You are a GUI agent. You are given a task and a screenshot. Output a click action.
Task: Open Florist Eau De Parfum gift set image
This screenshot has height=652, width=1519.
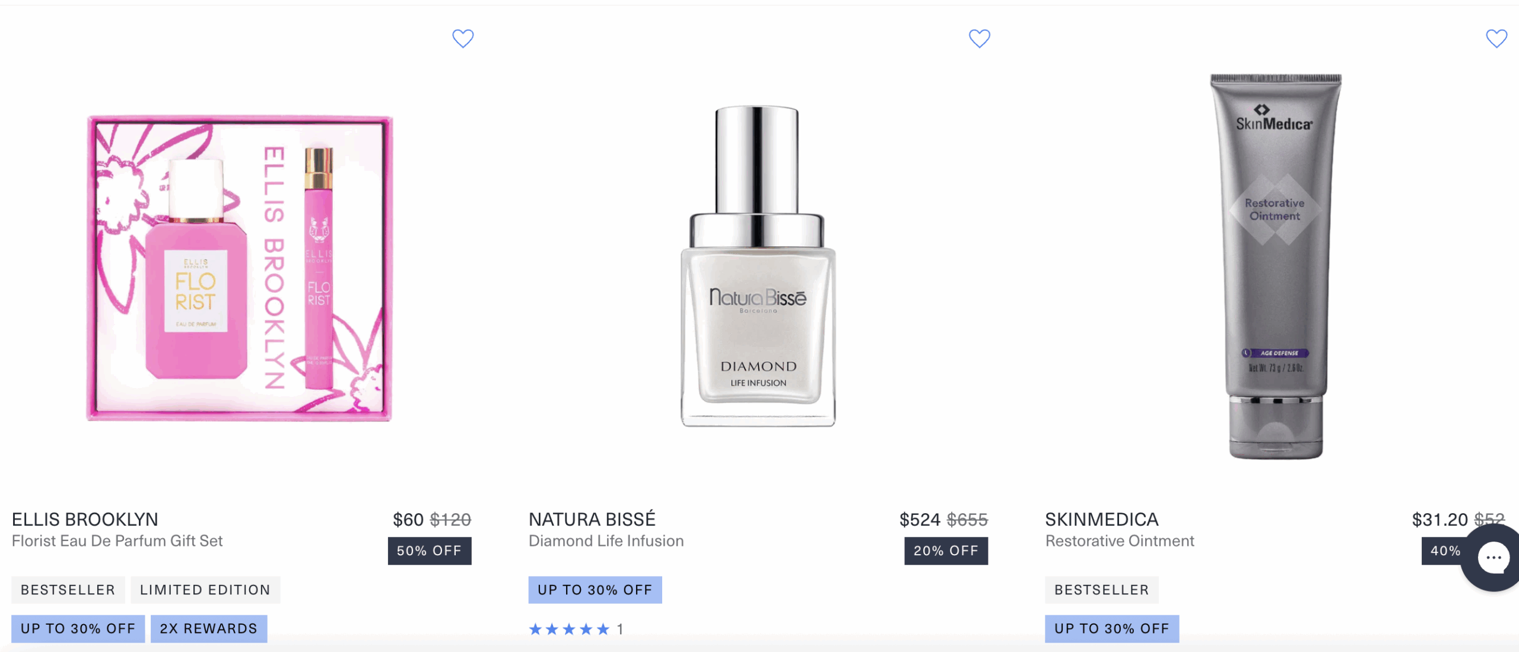point(240,268)
